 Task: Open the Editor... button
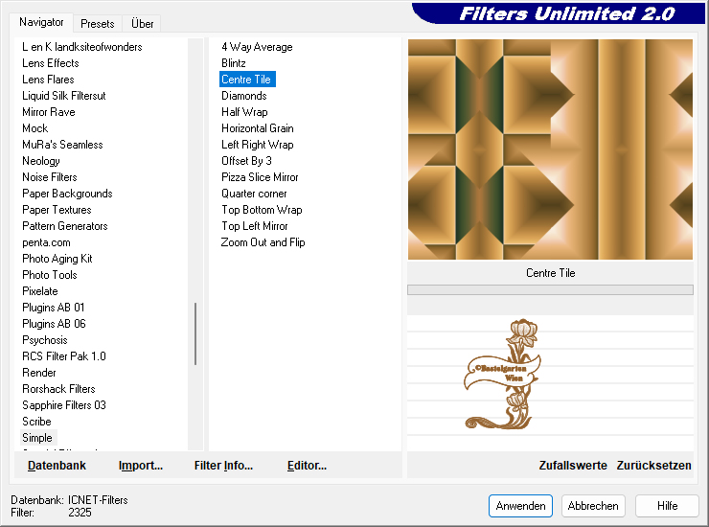[x=307, y=466]
